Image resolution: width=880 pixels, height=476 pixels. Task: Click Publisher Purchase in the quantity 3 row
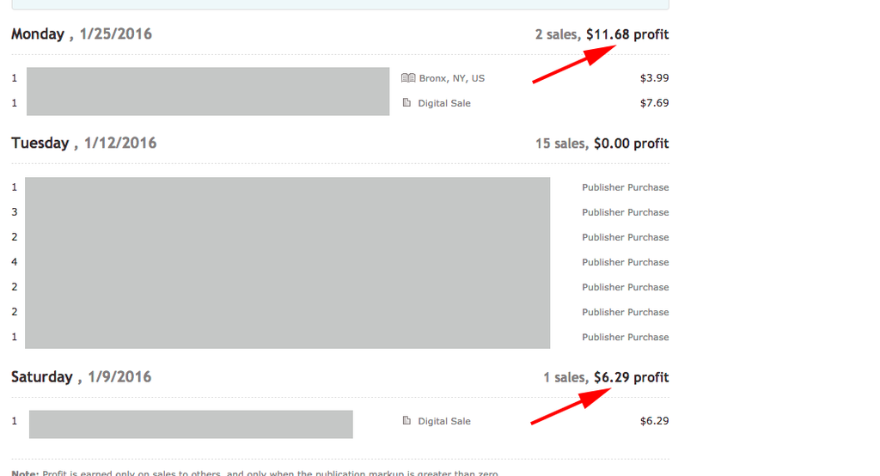(625, 212)
